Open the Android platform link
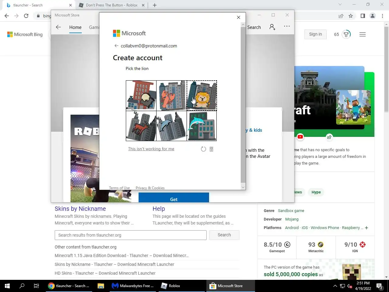The width and height of the screenshot is (389, 292). [292, 228]
